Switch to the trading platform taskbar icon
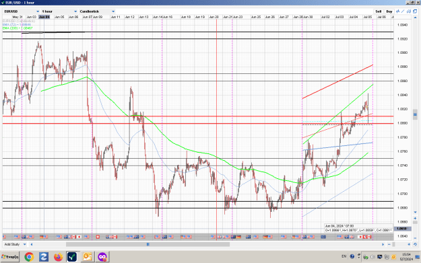 coord(72,257)
